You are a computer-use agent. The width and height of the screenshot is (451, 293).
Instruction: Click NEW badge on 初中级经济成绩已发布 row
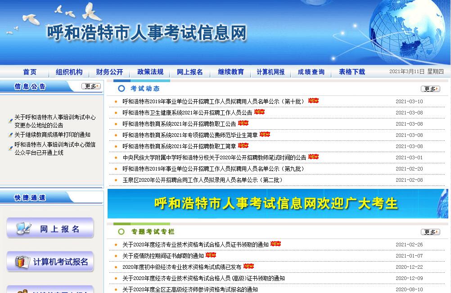(x=248, y=266)
